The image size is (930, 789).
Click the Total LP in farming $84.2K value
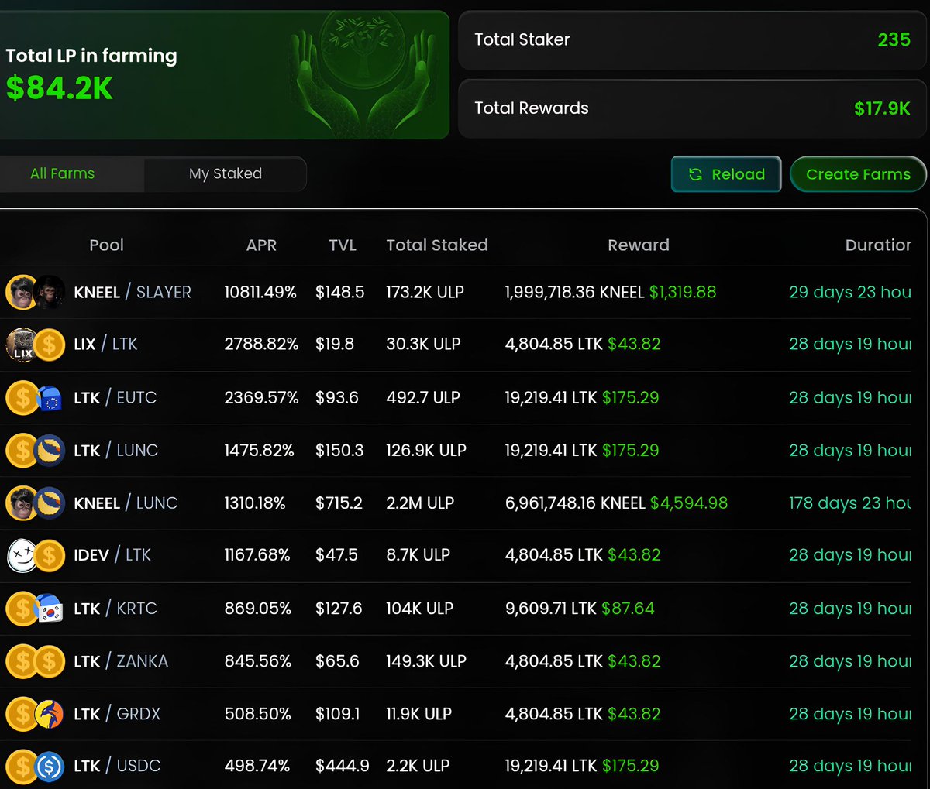[x=60, y=88]
